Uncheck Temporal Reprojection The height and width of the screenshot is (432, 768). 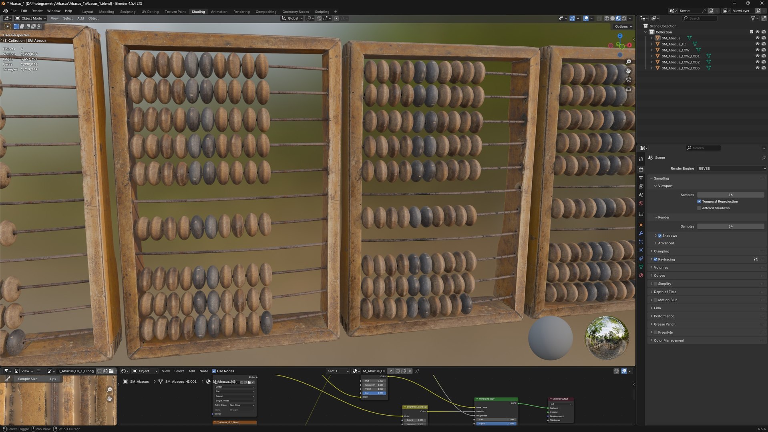click(x=699, y=202)
